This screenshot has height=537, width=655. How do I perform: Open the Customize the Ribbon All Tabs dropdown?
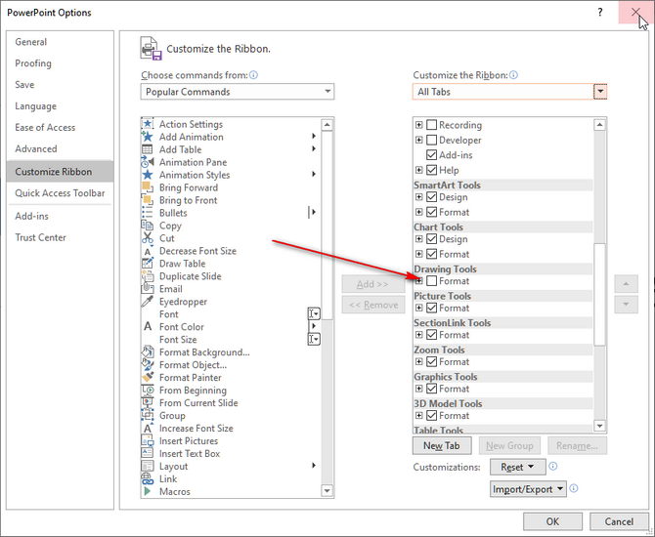[x=509, y=92]
